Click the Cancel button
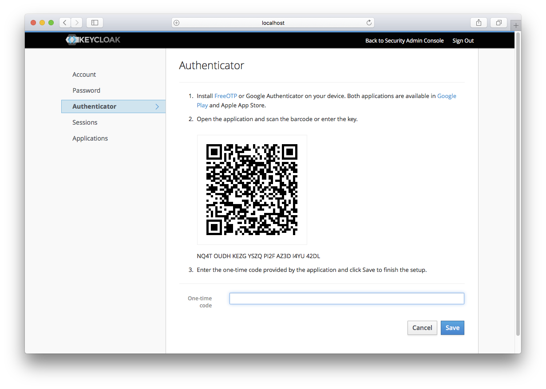Viewport: 546px width, 389px height. [x=422, y=328]
